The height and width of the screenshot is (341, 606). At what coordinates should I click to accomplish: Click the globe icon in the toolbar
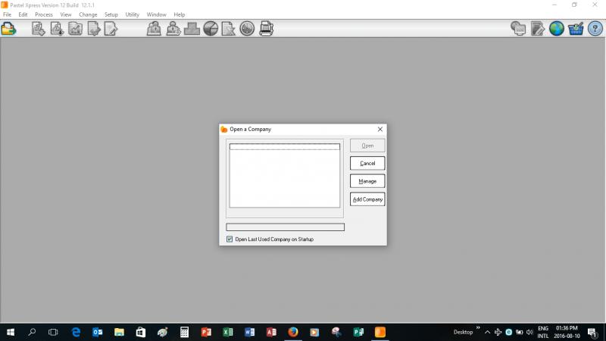[x=557, y=29]
